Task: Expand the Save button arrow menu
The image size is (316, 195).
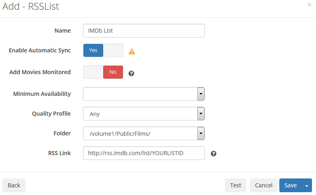Action: 307,185
